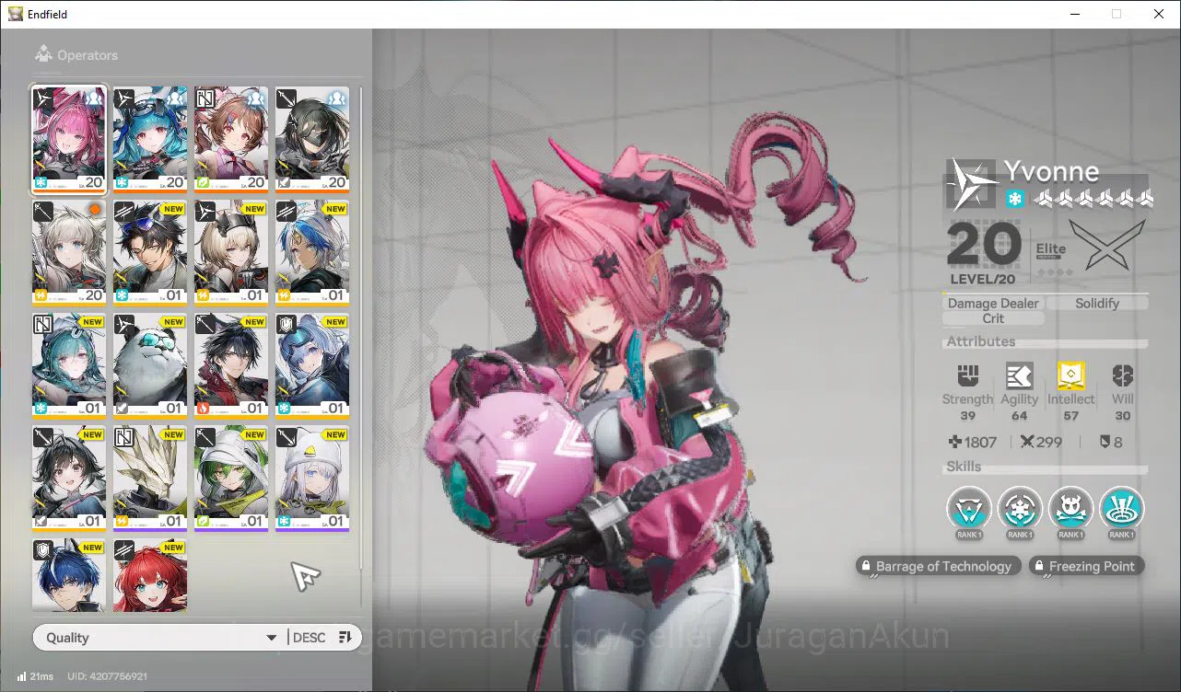Click the 21ms network signal indicator

coord(35,676)
